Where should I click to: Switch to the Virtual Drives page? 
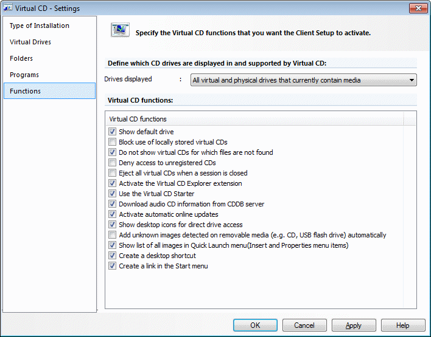(49, 42)
